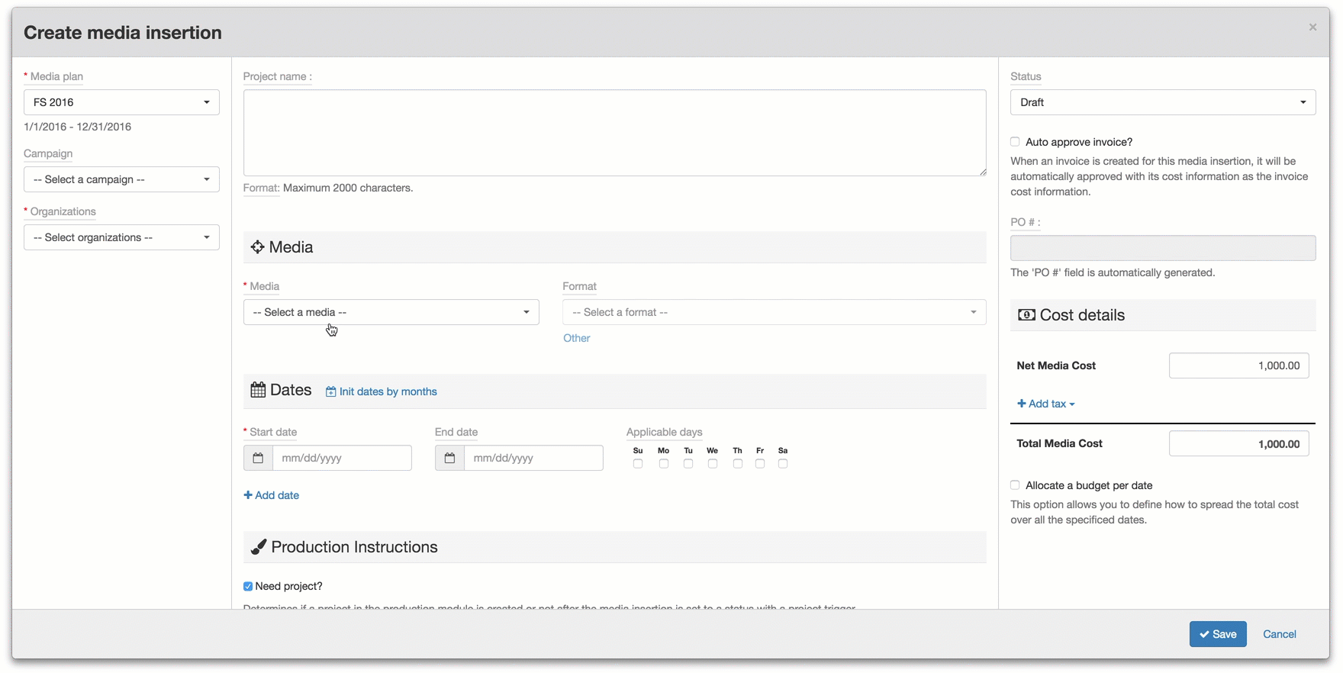
Task: Open the Organizations dropdown
Action: tap(121, 237)
